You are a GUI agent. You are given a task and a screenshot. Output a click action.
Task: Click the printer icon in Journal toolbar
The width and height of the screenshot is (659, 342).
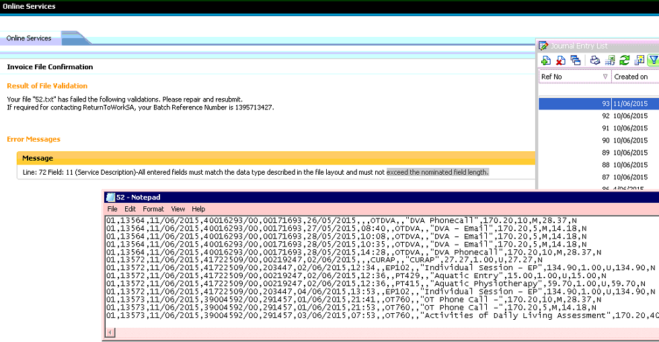595,60
